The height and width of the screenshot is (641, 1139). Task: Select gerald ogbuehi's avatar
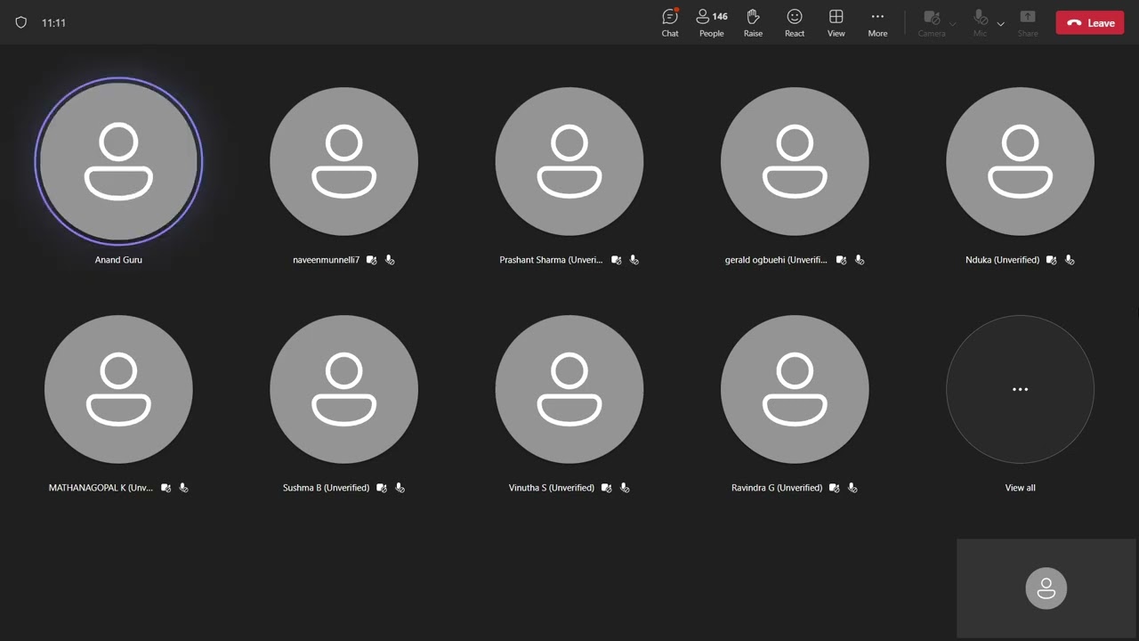(x=795, y=161)
